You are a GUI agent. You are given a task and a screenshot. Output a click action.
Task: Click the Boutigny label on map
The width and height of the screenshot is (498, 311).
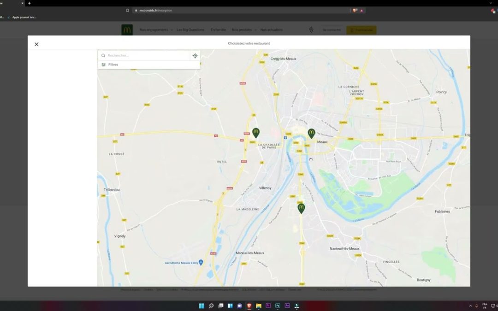[x=424, y=280]
